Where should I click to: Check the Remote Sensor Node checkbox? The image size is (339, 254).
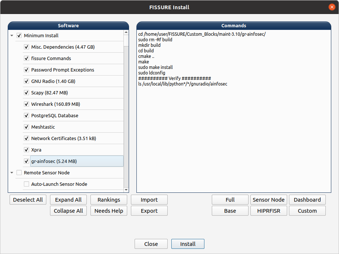click(x=19, y=173)
